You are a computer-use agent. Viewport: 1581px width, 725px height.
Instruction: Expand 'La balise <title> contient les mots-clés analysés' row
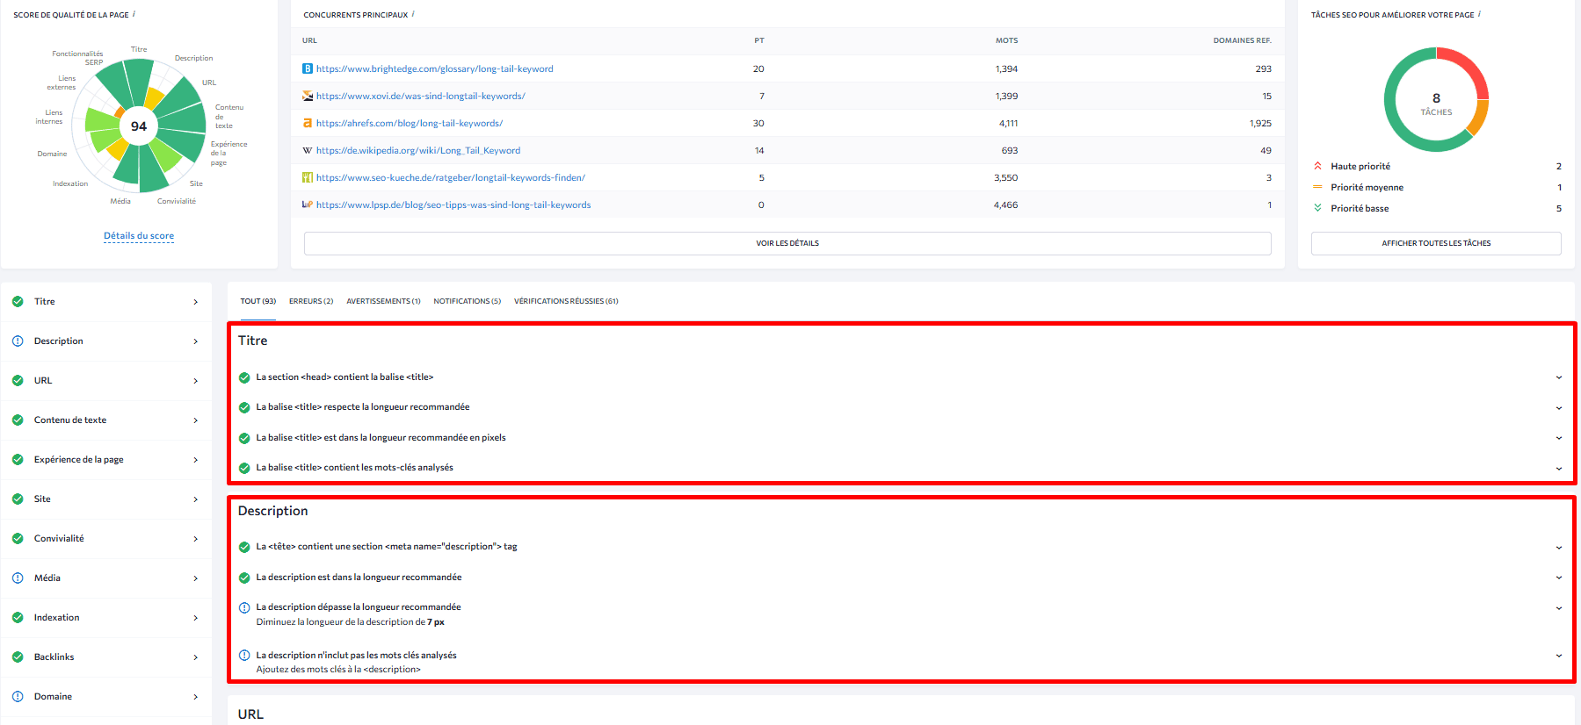1558,468
